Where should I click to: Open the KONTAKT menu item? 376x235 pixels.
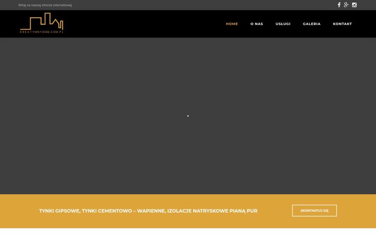click(x=342, y=23)
